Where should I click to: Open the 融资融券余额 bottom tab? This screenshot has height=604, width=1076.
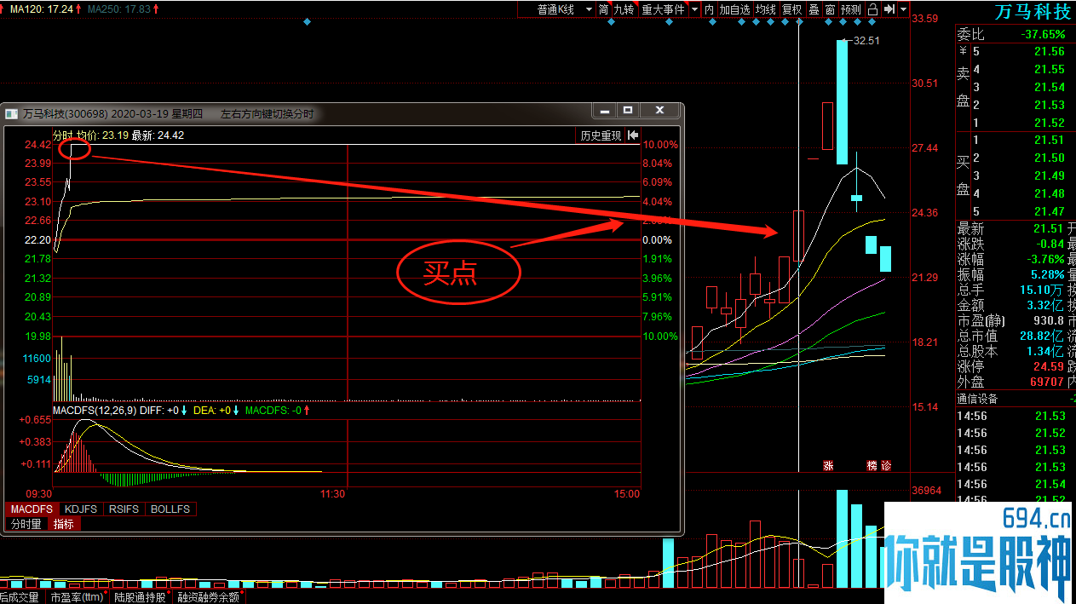click(209, 597)
